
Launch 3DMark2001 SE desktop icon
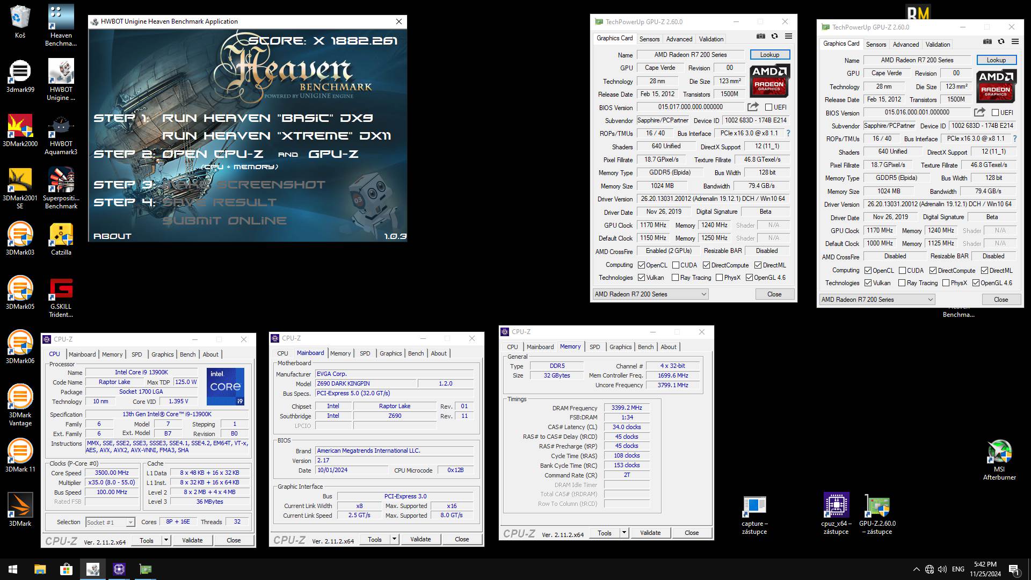tap(20, 189)
